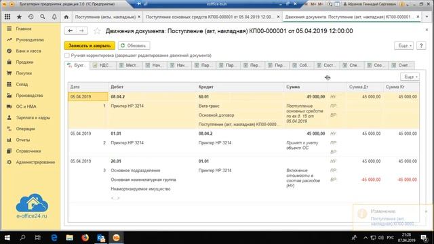Image resolution: width=434 pixels, height=244 pixels.
Task: Open Favorites star in top toolbar
Action: [x=19, y=17]
